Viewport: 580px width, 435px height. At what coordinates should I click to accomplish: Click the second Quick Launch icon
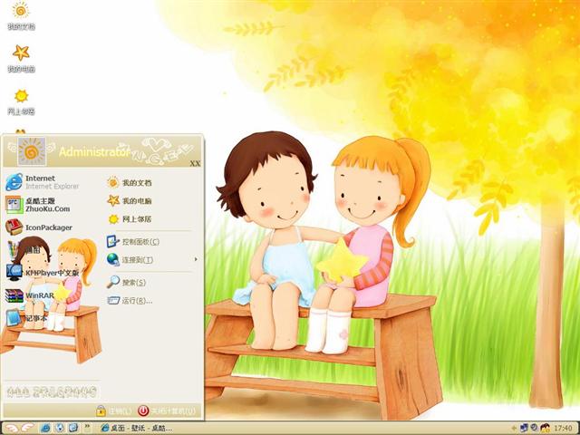[x=60, y=428]
